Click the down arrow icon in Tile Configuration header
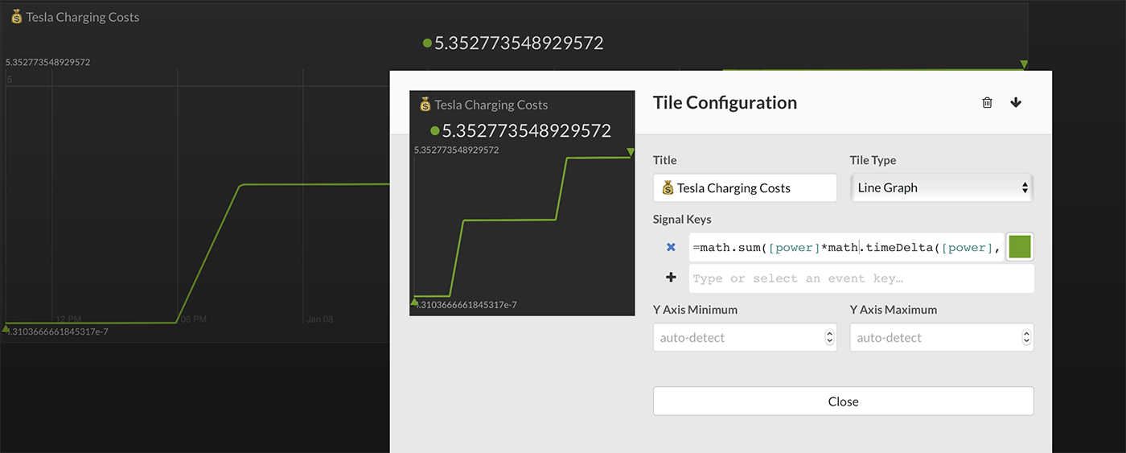The image size is (1126, 453). pos(1016,103)
